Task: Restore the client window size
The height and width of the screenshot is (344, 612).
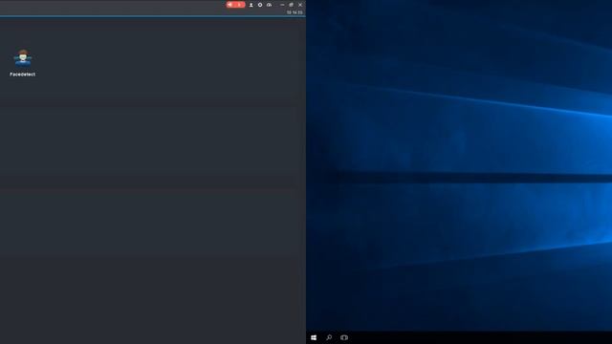Action: pyautogui.click(x=291, y=5)
